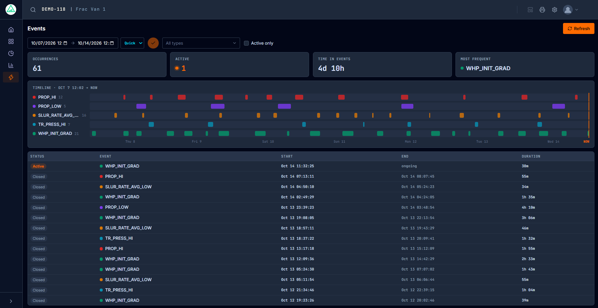Click the START column header
Screen dimensions: 598x308
click(x=287, y=156)
